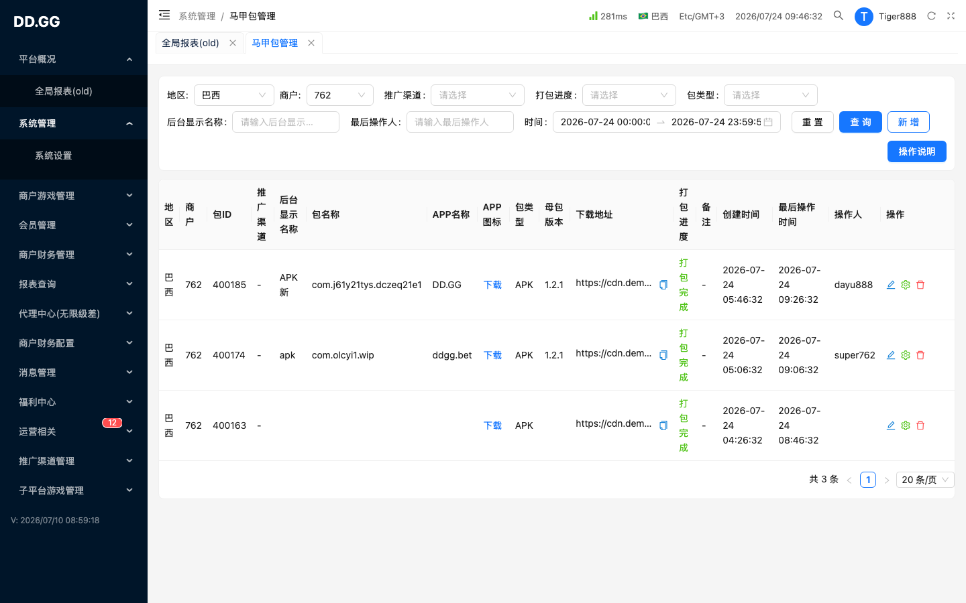Click the Tiger888 user avatar
The height and width of the screenshot is (603, 966).
pos(863,16)
